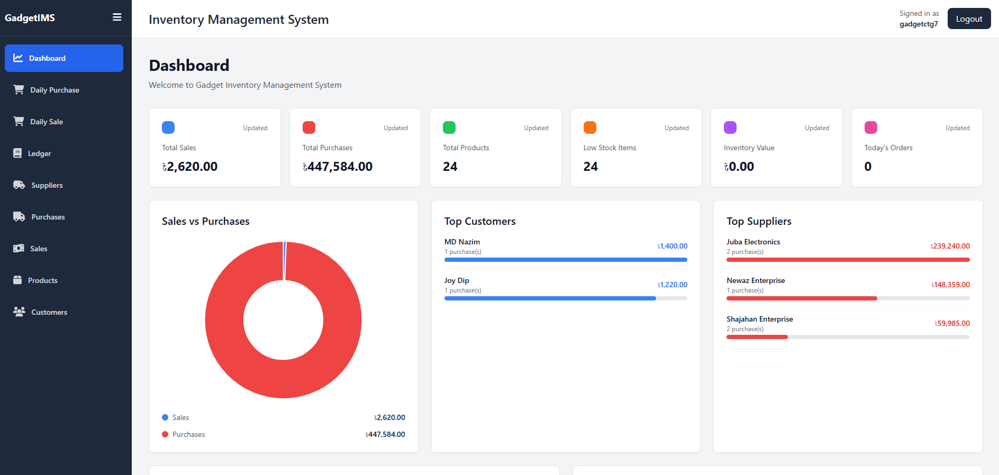The width and height of the screenshot is (999, 475).
Task: Click the Customers people icon
Action: [x=19, y=312]
